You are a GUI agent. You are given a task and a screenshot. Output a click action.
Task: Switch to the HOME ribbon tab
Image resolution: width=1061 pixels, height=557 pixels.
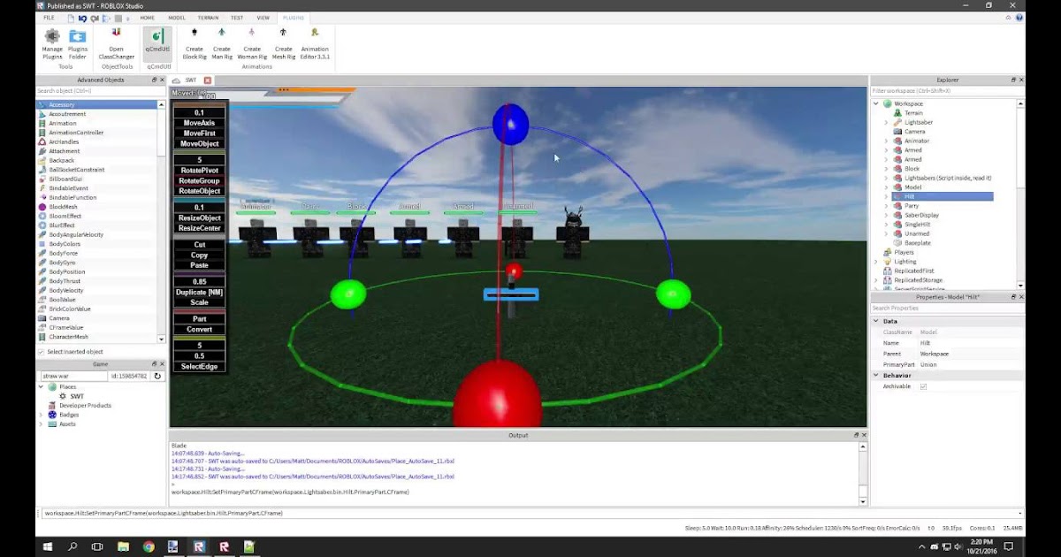pos(148,18)
